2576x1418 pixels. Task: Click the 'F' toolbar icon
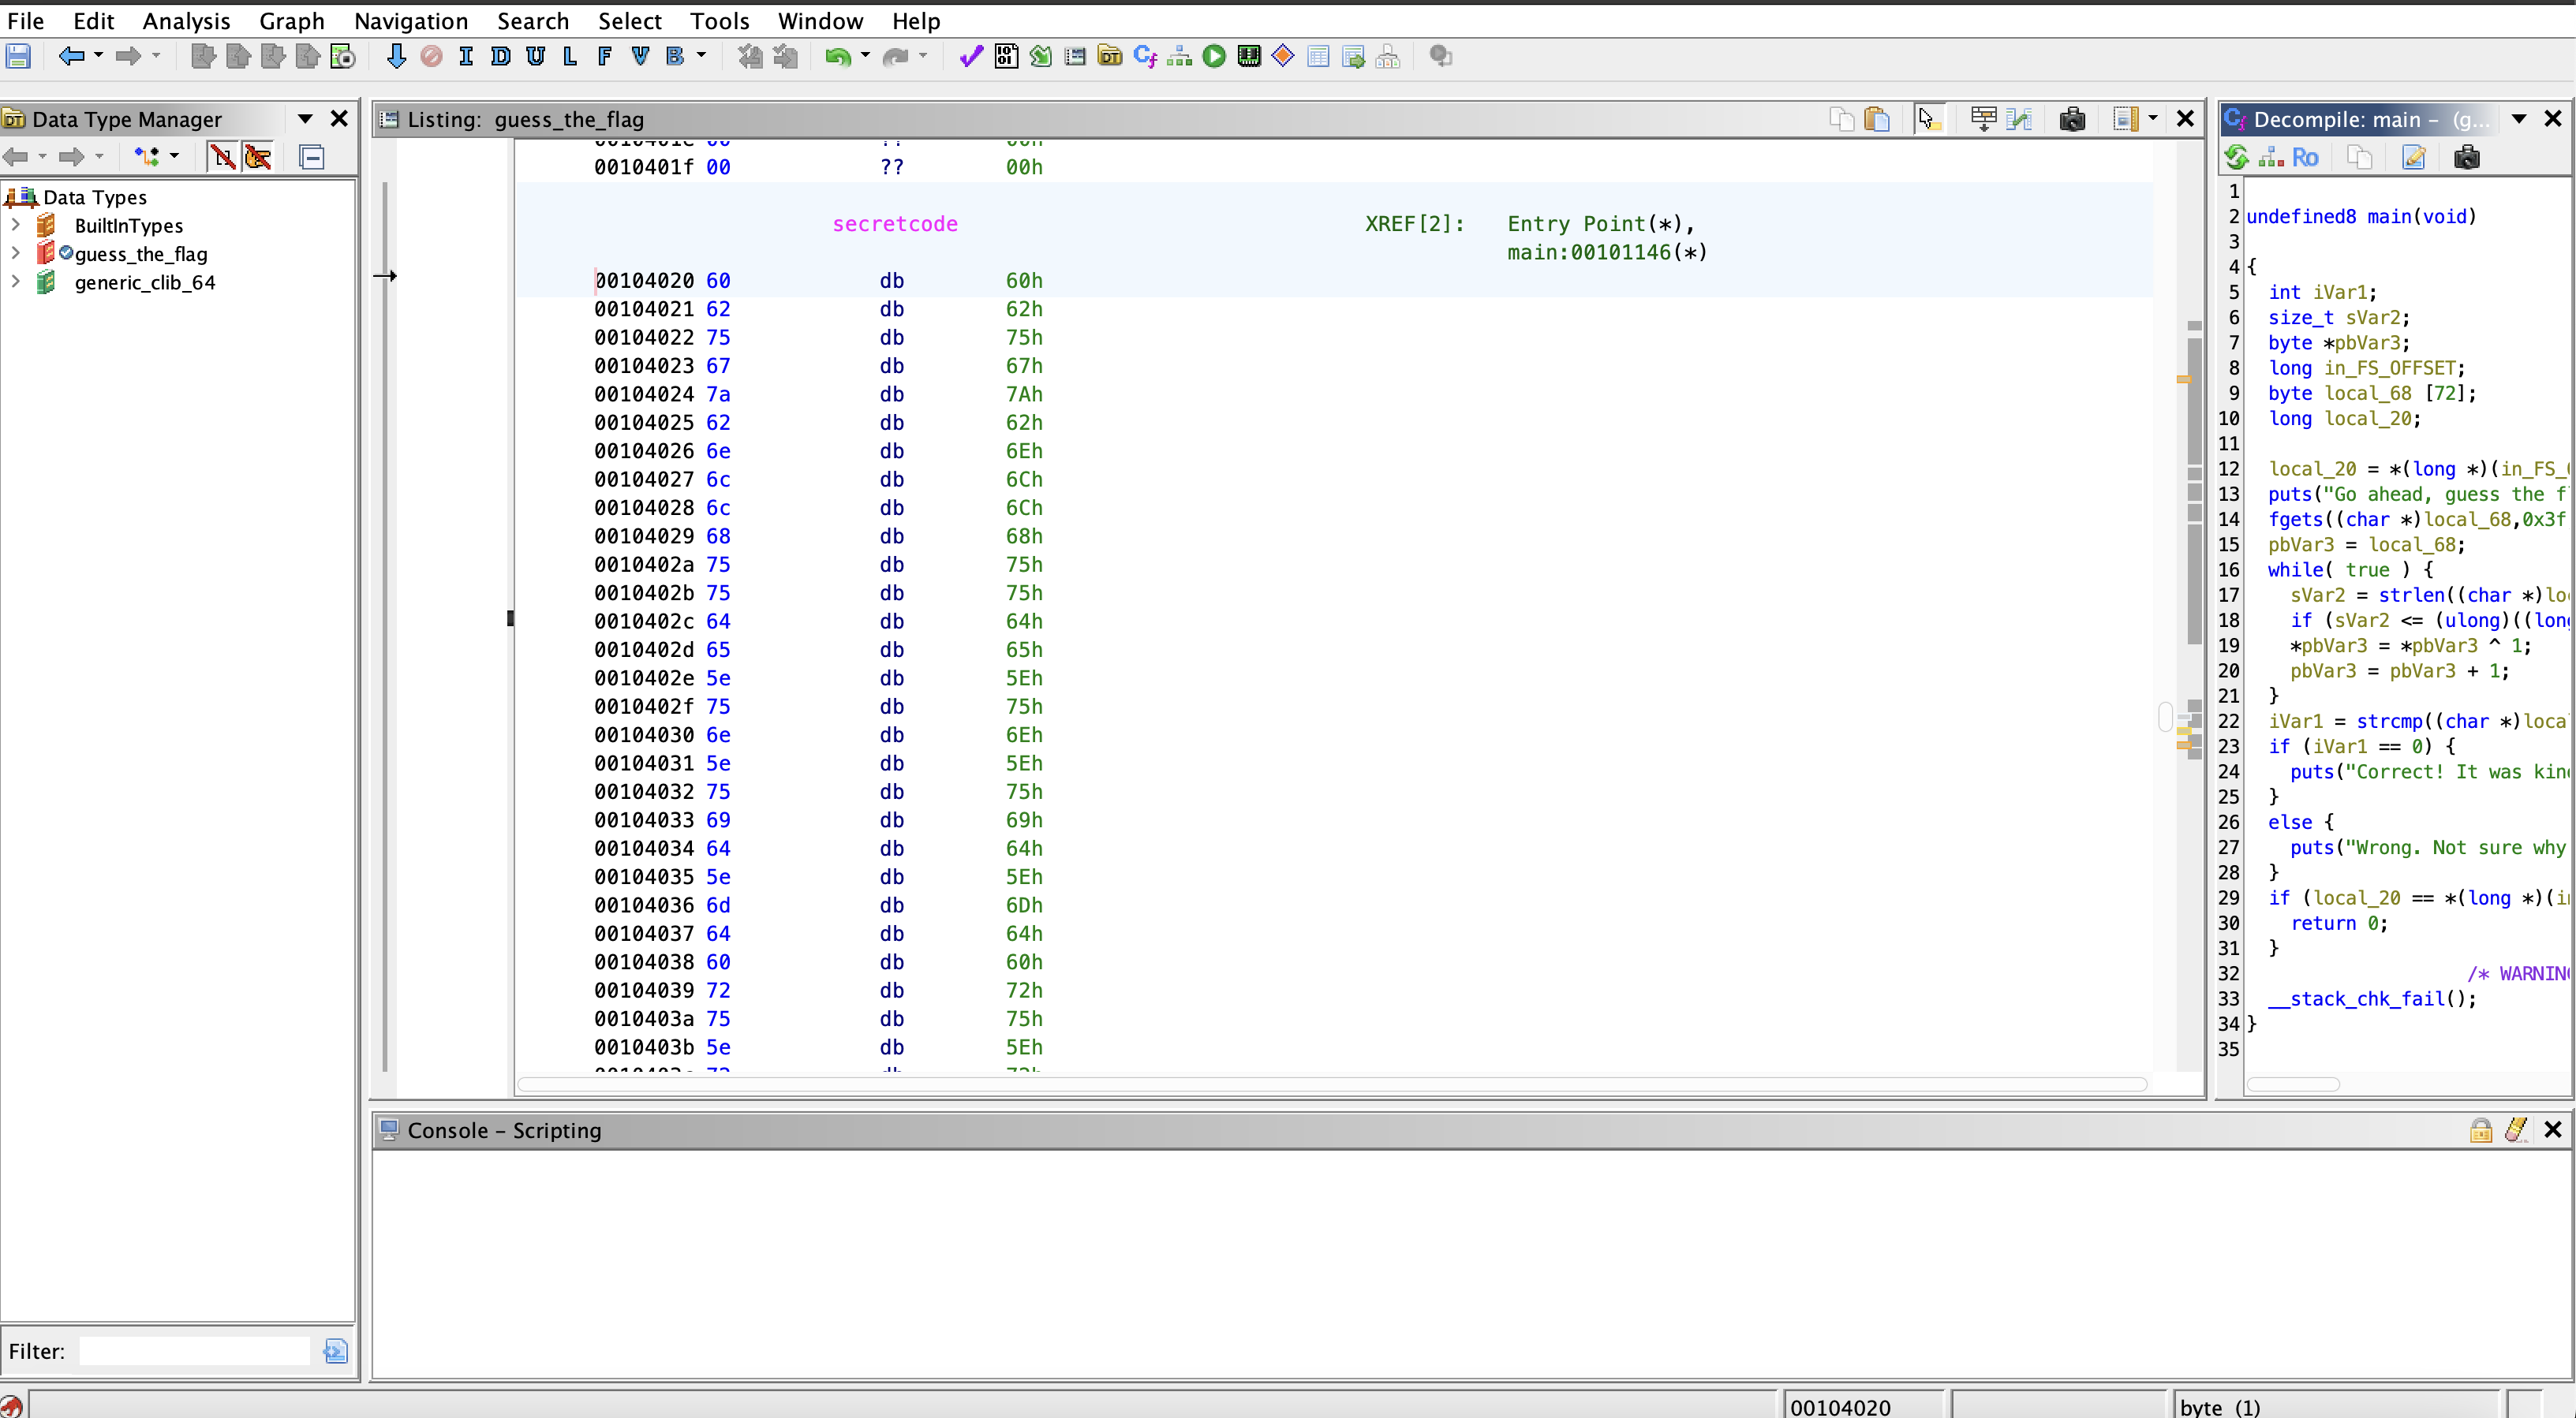point(604,56)
